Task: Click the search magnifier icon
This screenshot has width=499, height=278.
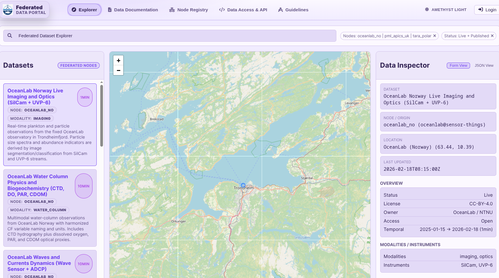Action: point(10,36)
